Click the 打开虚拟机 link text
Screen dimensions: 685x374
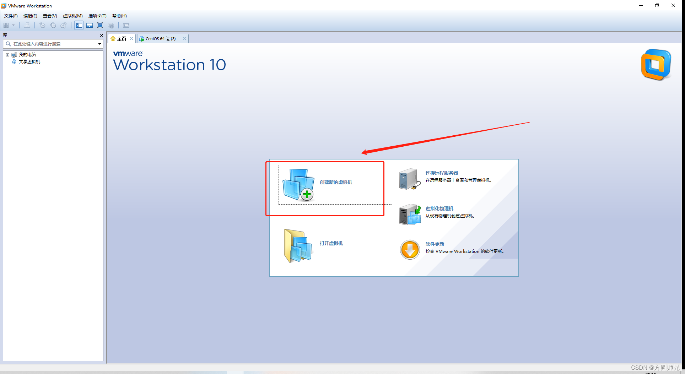[x=331, y=243]
